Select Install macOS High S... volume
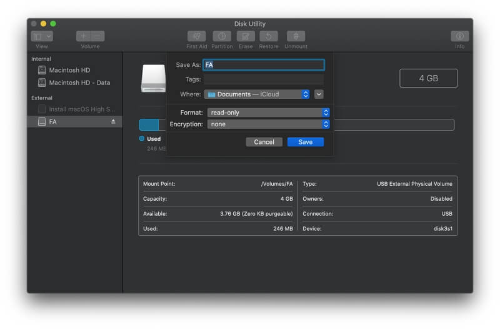Viewport: 500px width, 329px height. 75,109
